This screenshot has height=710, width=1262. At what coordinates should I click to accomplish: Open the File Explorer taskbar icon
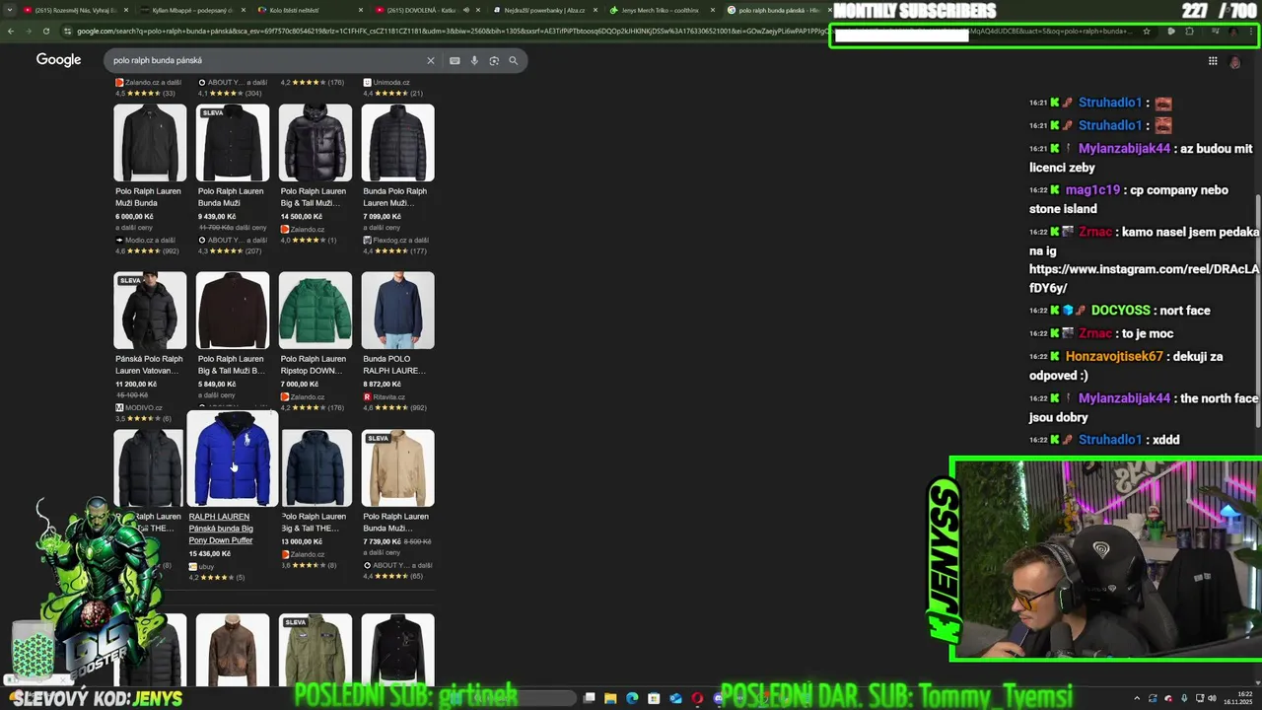pyautogui.click(x=610, y=698)
